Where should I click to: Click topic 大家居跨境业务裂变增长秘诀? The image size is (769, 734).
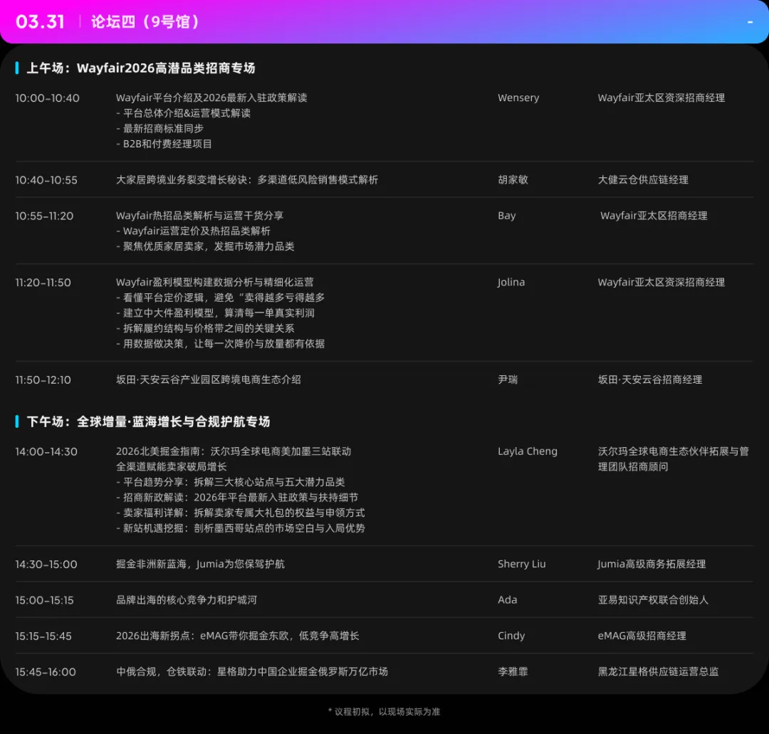click(246, 180)
